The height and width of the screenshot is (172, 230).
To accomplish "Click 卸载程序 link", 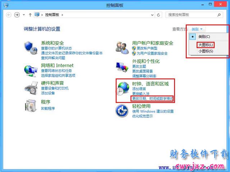I will click(x=48, y=108).
